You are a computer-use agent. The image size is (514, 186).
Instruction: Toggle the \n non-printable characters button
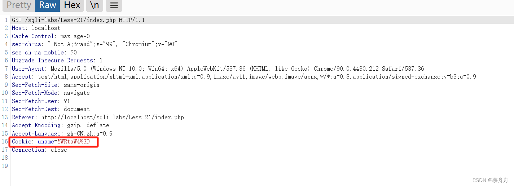(95, 5)
